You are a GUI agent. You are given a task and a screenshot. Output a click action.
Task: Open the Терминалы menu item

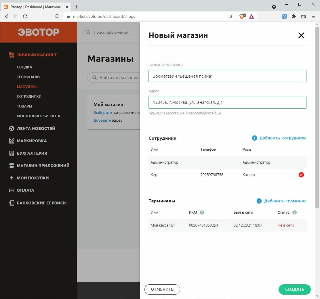tap(28, 77)
